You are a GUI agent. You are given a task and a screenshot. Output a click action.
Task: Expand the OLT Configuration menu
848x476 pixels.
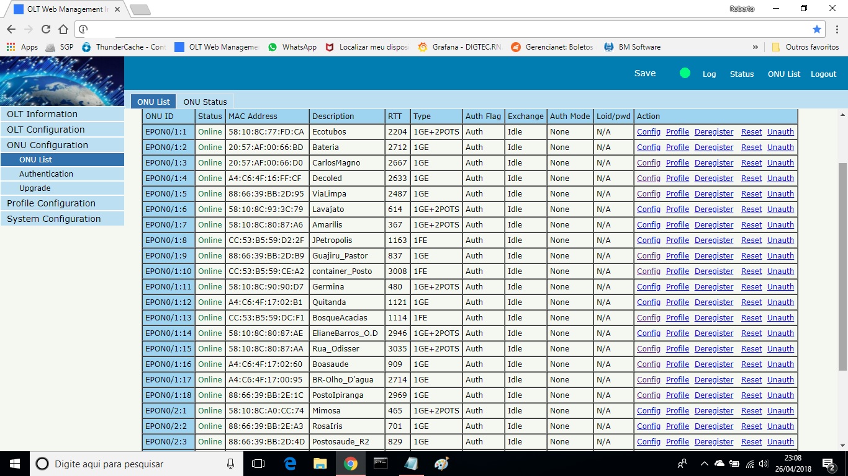pyautogui.click(x=46, y=130)
